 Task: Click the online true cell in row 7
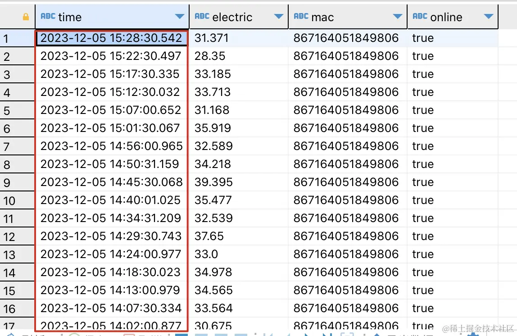[x=453, y=146]
